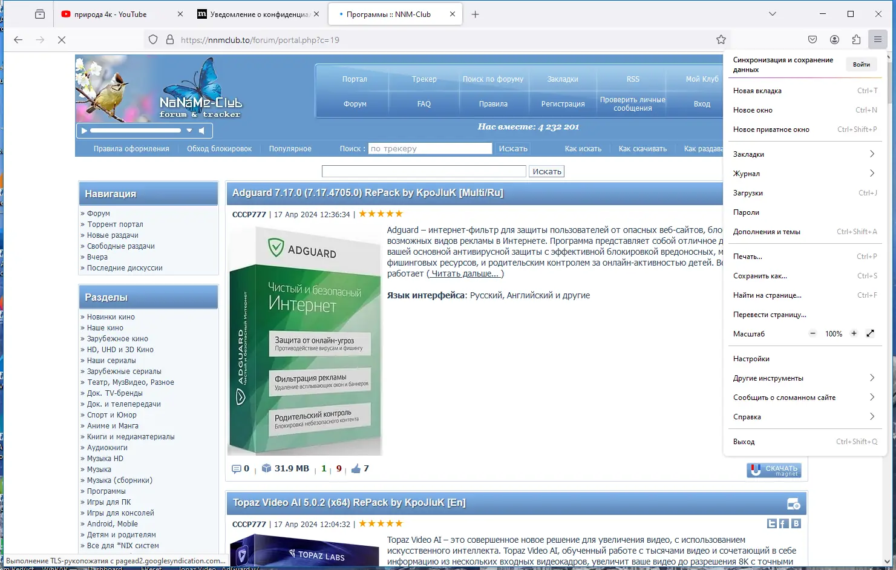
Task: Mute the radio player speaker icon
Action: [x=202, y=130]
